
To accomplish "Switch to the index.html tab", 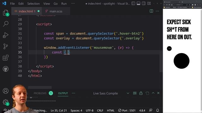I will [x=27, y=11].
